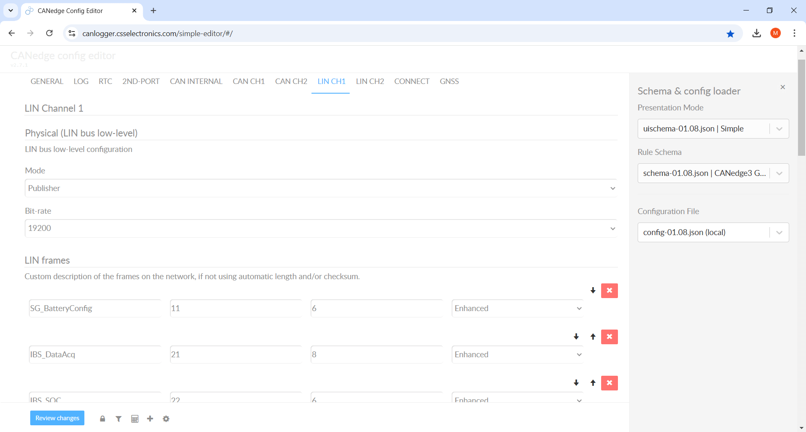Reload the page
806x432 pixels.
49,33
